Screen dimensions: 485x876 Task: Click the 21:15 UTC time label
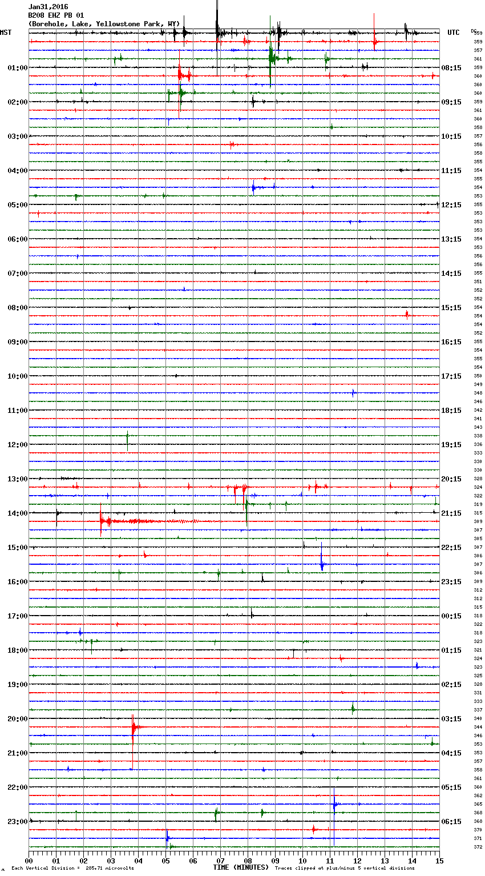coord(451,513)
